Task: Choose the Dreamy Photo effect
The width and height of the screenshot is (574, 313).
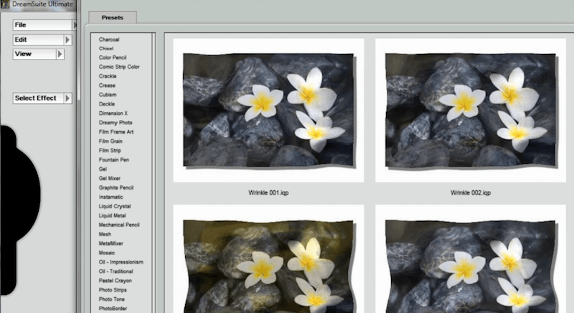Action: 116,123
